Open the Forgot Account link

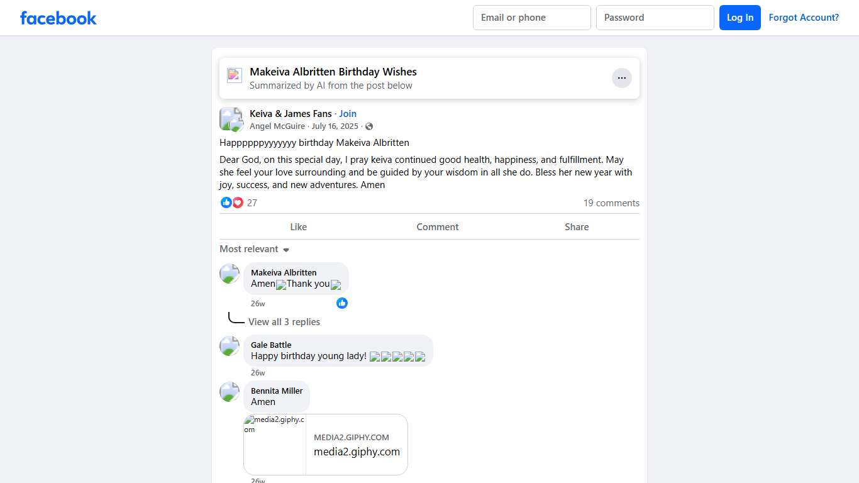[x=804, y=18]
